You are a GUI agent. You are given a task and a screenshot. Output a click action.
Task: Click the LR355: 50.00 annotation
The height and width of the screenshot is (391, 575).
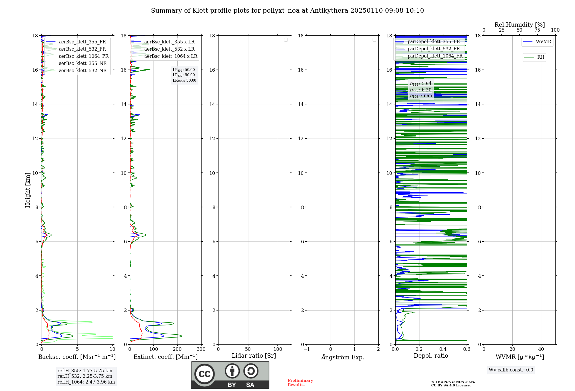point(184,70)
